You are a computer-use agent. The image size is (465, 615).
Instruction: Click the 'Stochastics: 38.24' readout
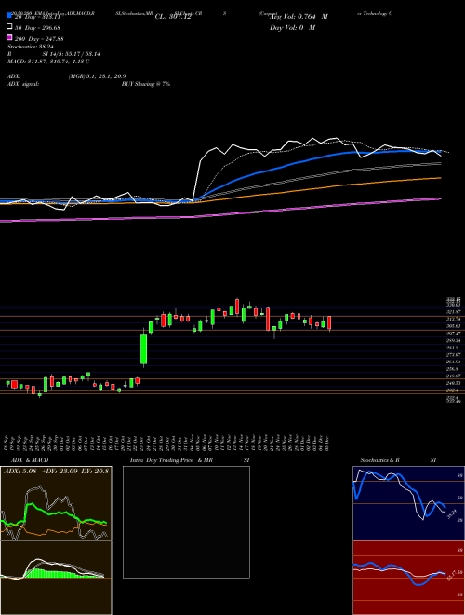(30, 47)
